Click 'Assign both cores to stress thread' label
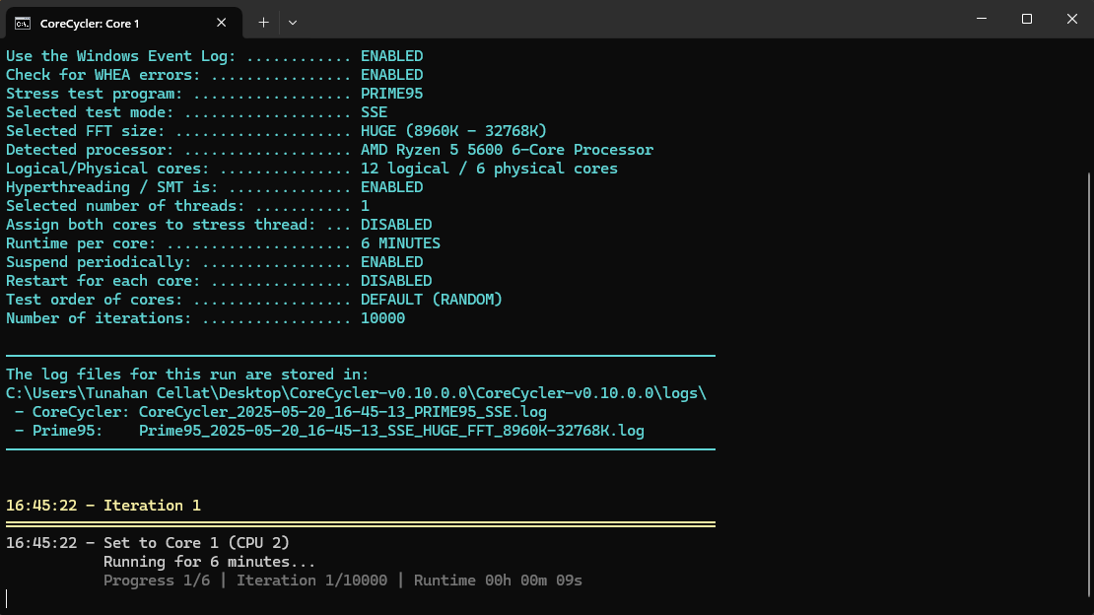 (x=161, y=225)
